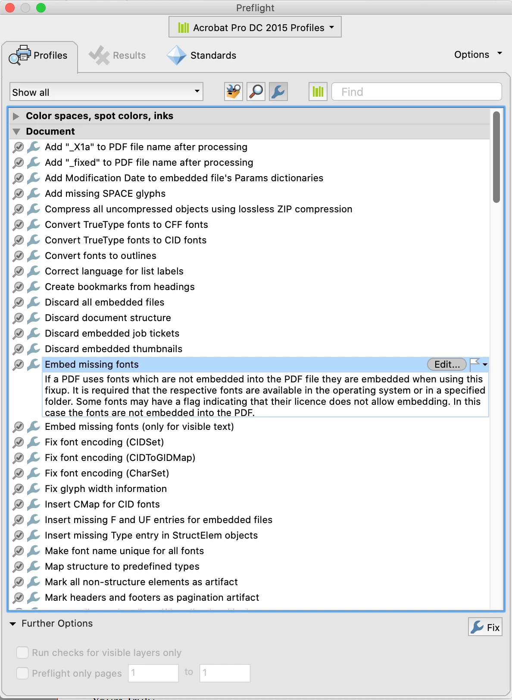Click wrench icon for Convert TrueType to CFF fonts
The height and width of the screenshot is (700, 512).
click(34, 224)
